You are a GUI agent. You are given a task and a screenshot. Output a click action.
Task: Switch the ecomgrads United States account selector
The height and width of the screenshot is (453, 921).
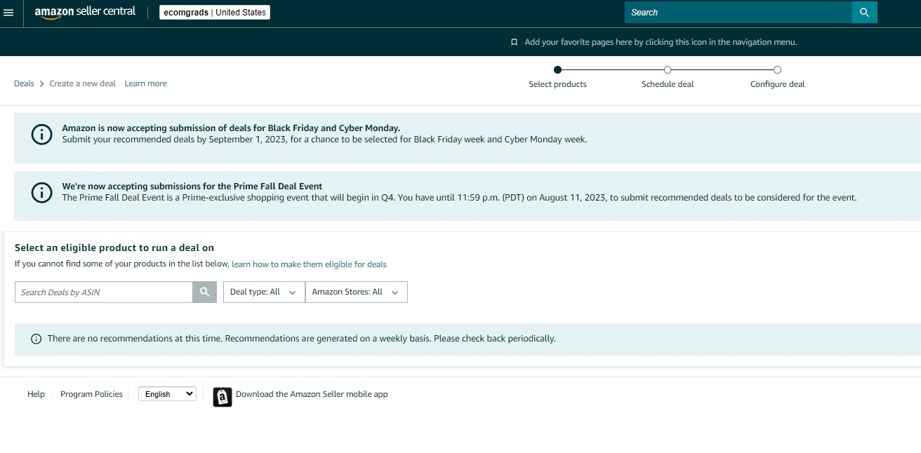214,13
